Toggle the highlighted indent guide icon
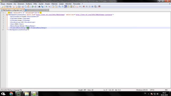Viewport: 171px width, 96px height. coord(65,7)
